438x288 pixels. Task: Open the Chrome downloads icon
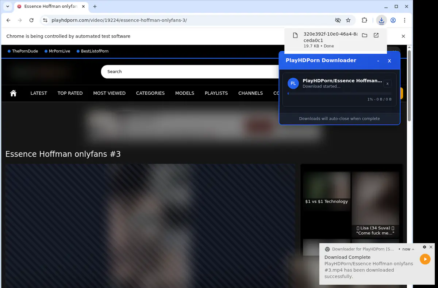coord(381,20)
